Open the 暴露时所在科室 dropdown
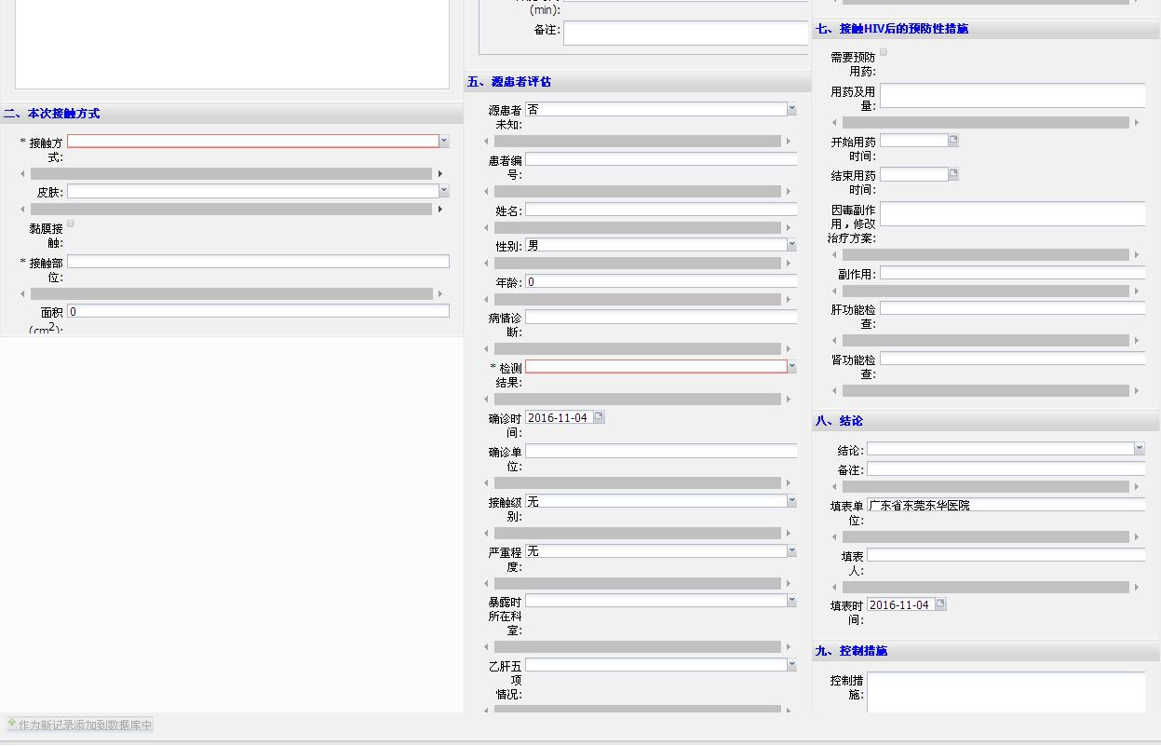1161x746 pixels. 792,601
